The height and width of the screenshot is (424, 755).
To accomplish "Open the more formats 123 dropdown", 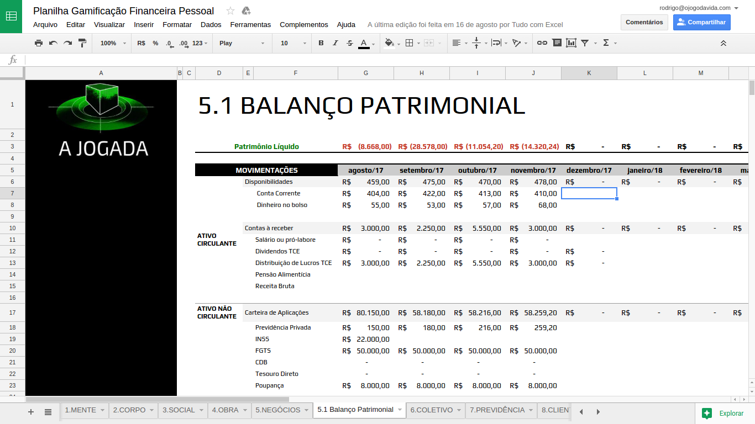I will (200, 43).
